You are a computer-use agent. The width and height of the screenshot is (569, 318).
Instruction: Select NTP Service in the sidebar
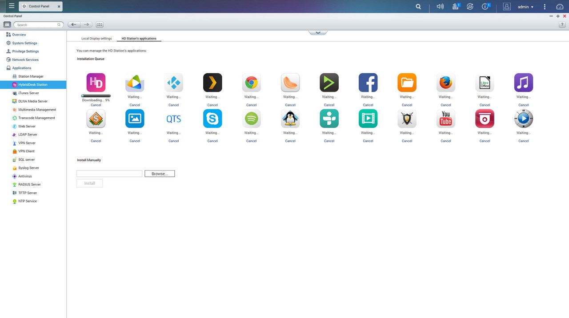[28, 201]
